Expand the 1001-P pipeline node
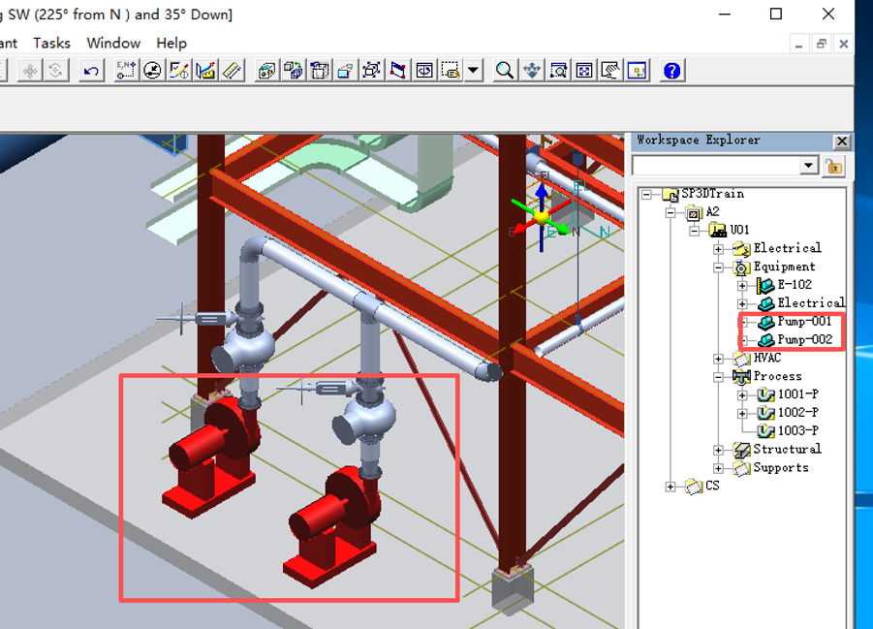 click(x=742, y=395)
